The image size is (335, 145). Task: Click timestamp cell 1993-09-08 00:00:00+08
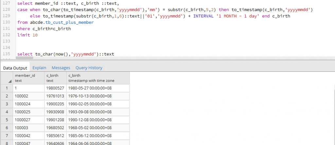(98, 112)
